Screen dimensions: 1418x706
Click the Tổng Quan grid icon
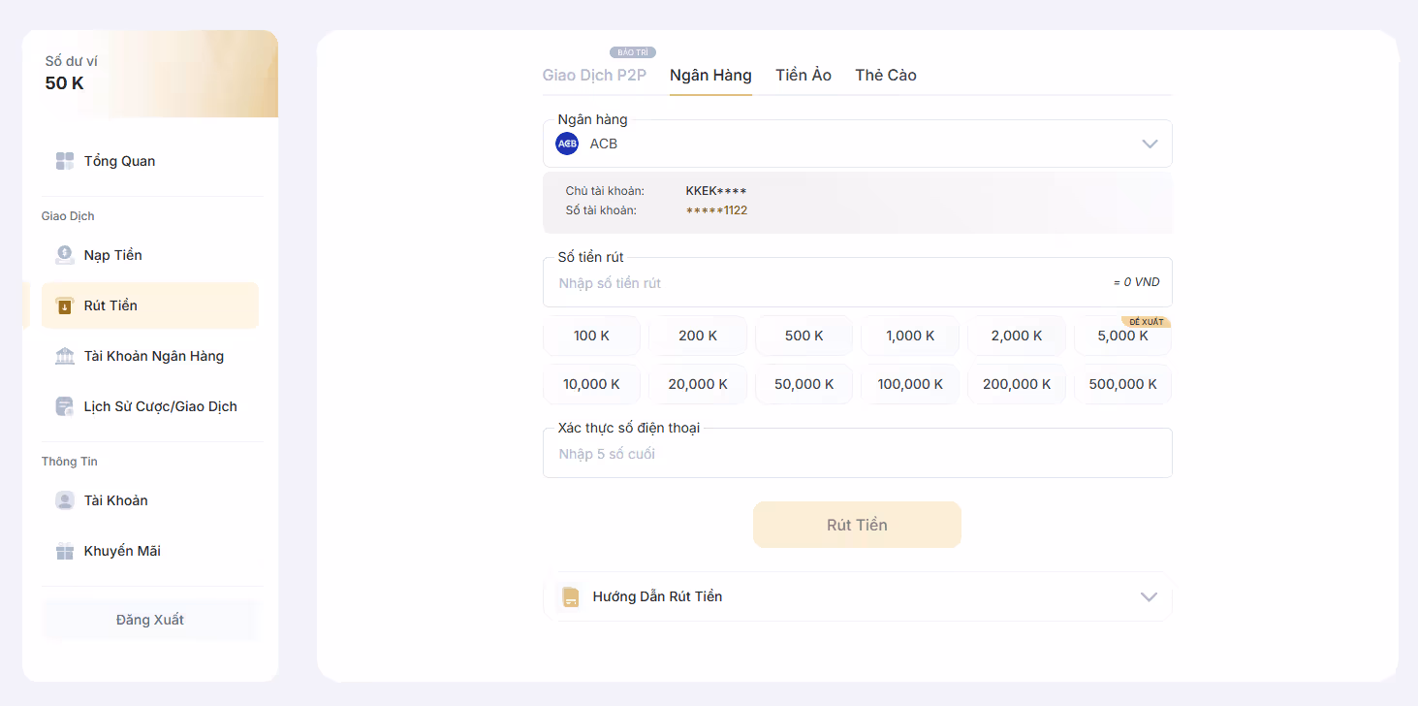click(65, 161)
